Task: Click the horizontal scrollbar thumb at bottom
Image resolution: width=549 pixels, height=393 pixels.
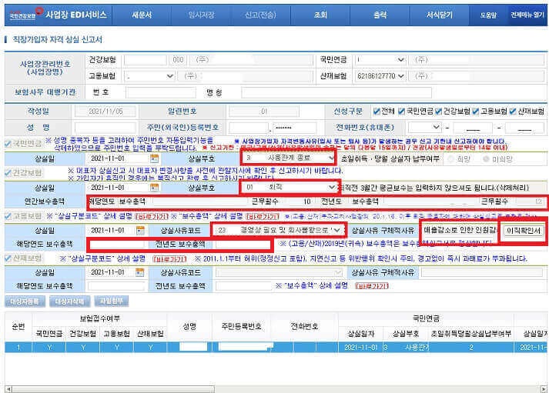Action: pyautogui.click(x=113, y=389)
